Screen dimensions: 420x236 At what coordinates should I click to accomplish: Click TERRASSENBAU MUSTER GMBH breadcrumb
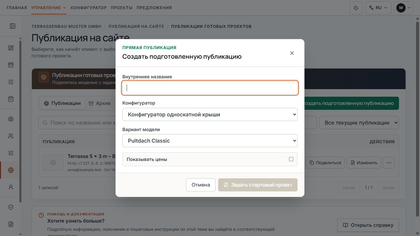pyautogui.click(x=67, y=26)
